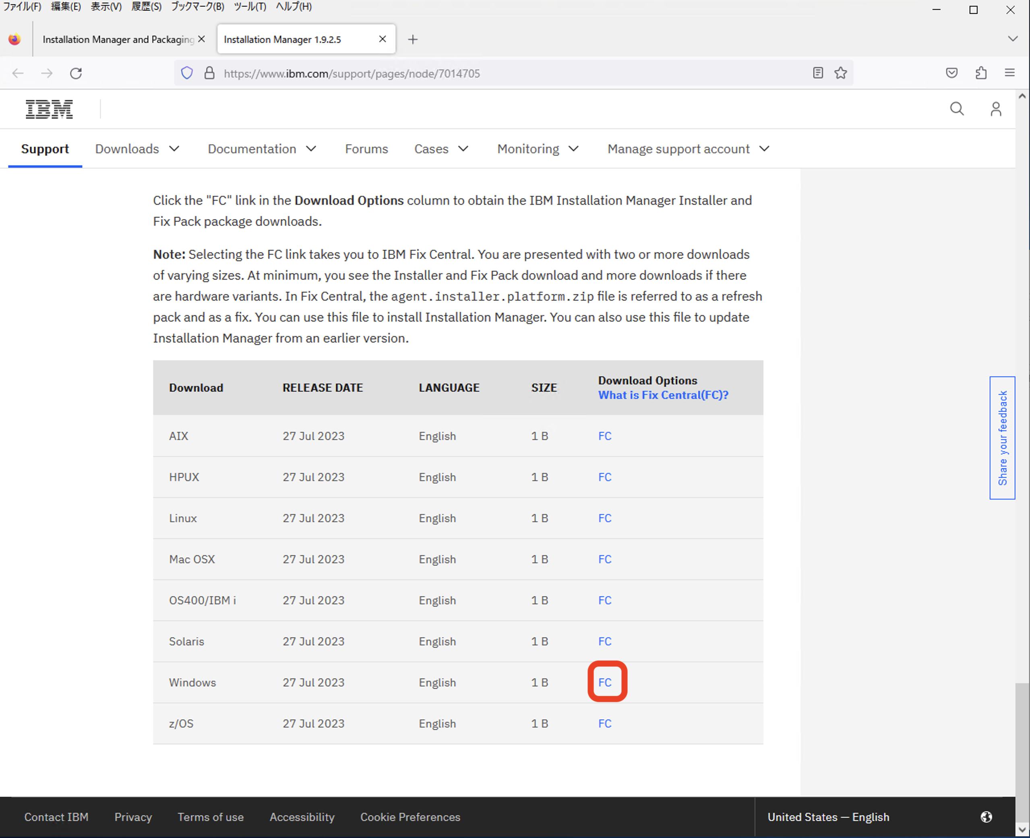Viewport: 1030px width, 838px height.
Task: Click the tracking protection shield icon
Action: [187, 73]
